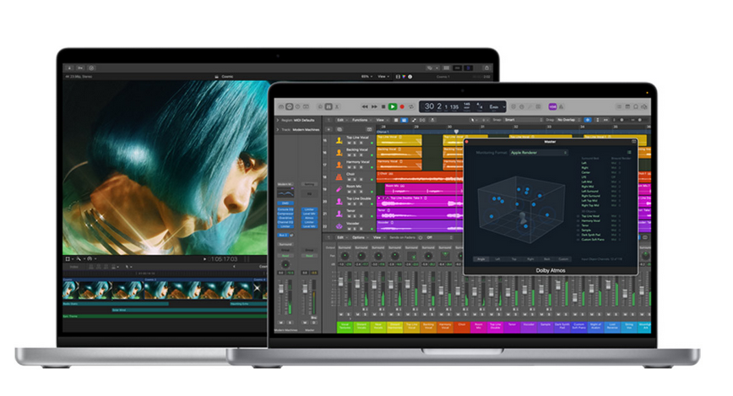
Task: Expand the Region: MIDI Defaults section
Action: point(278,120)
